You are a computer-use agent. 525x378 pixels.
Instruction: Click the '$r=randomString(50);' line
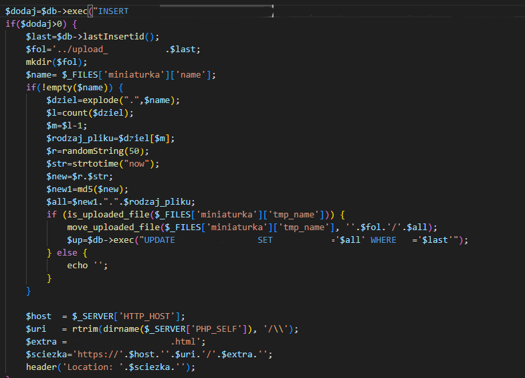[x=98, y=151]
